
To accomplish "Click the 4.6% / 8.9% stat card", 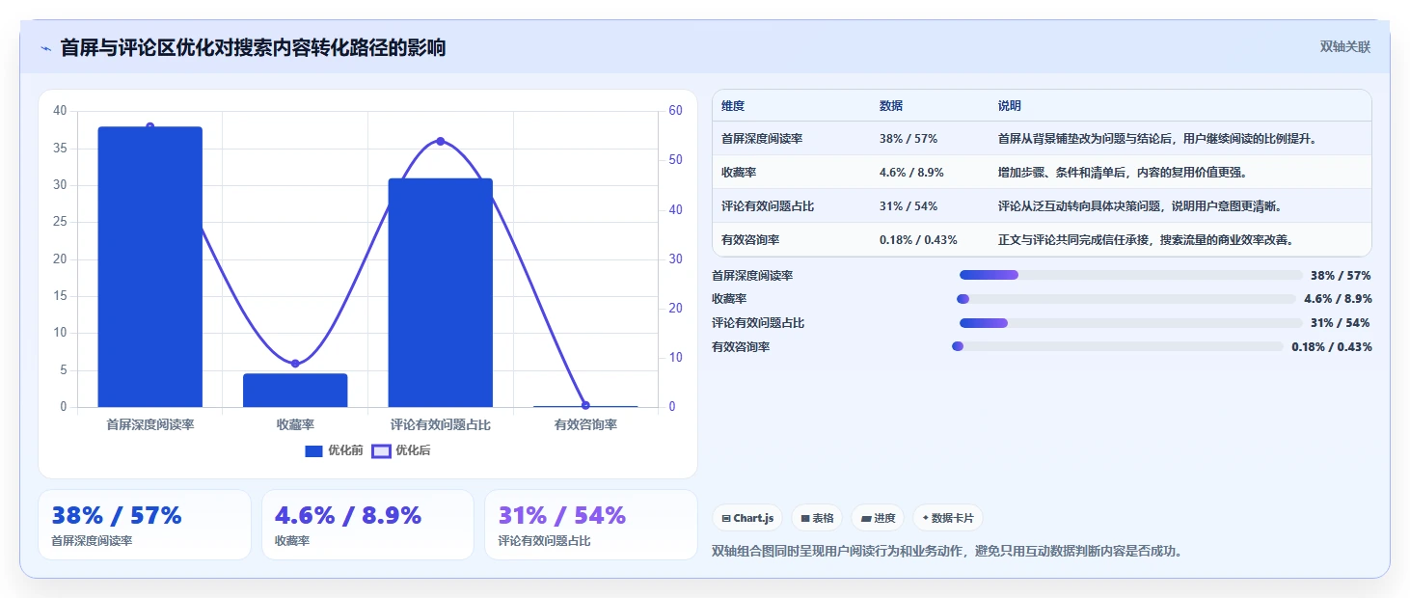I will (x=367, y=525).
